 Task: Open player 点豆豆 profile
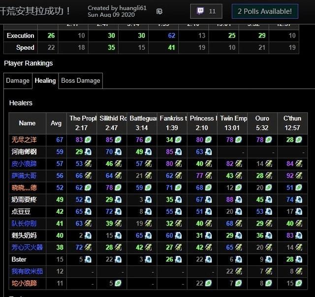(x=21, y=211)
